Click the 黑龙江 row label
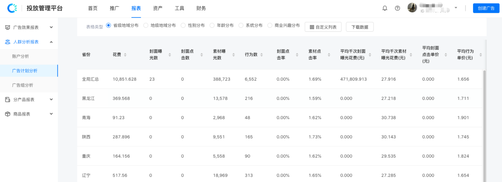Image resolution: width=502 pixels, height=182 pixels. [88, 98]
